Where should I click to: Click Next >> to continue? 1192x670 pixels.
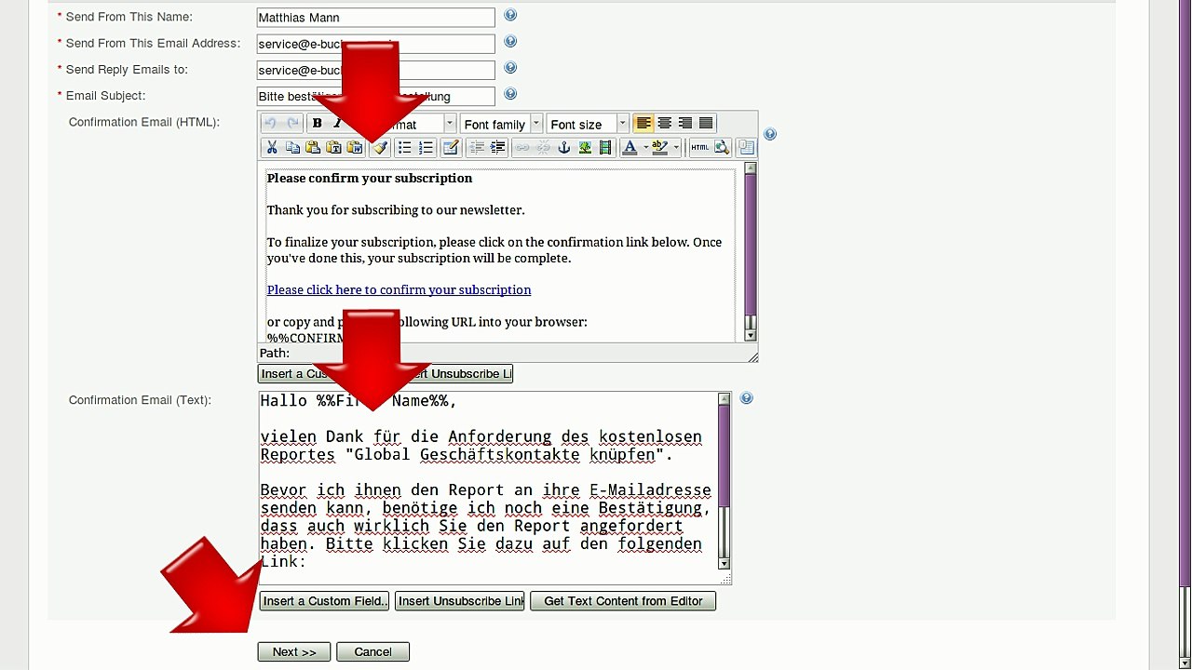(x=294, y=651)
